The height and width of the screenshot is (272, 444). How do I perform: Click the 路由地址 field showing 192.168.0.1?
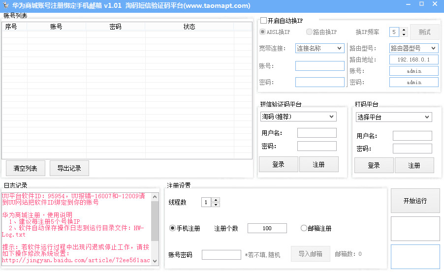pyautogui.click(x=413, y=60)
